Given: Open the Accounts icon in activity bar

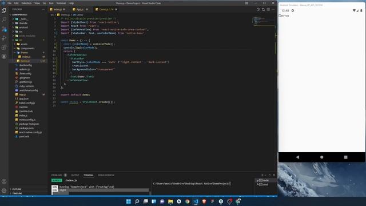Looking at the screenshot, I should [x=4, y=181].
